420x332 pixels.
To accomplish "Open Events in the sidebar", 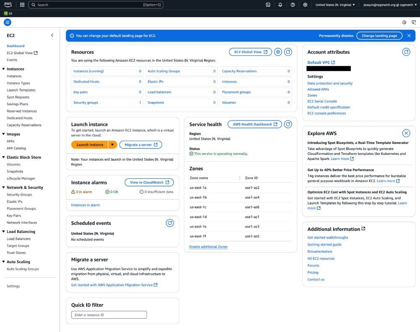I will point(12,60).
